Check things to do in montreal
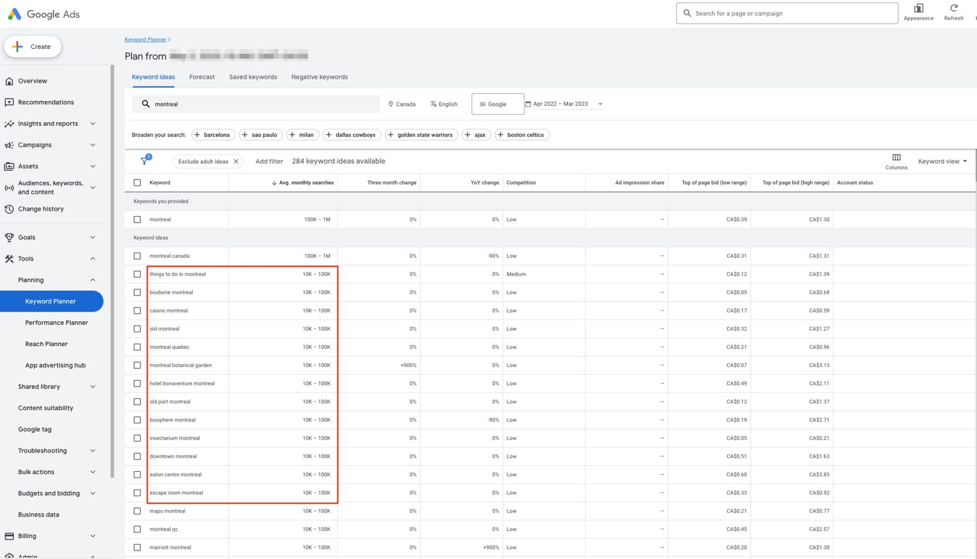The width and height of the screenshot is (977, 559). (137, 274)
